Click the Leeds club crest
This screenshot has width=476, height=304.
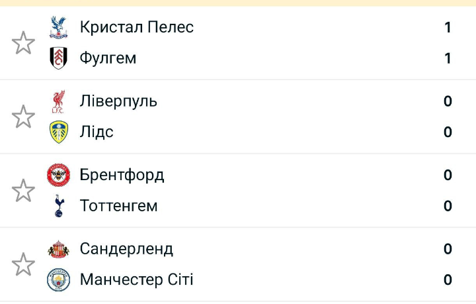point(59,132)
